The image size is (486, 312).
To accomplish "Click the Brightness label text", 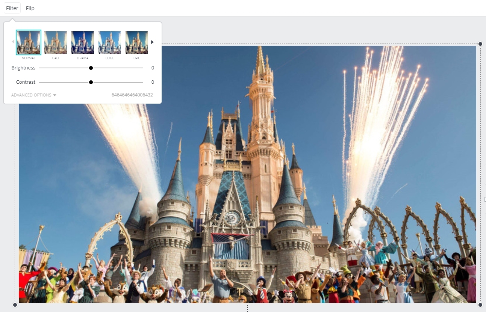I will point(23,68).
